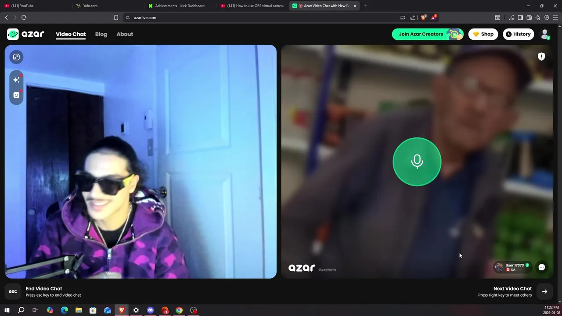
Task: Open File Explorer from taskbar
Action: pos(79,310)
